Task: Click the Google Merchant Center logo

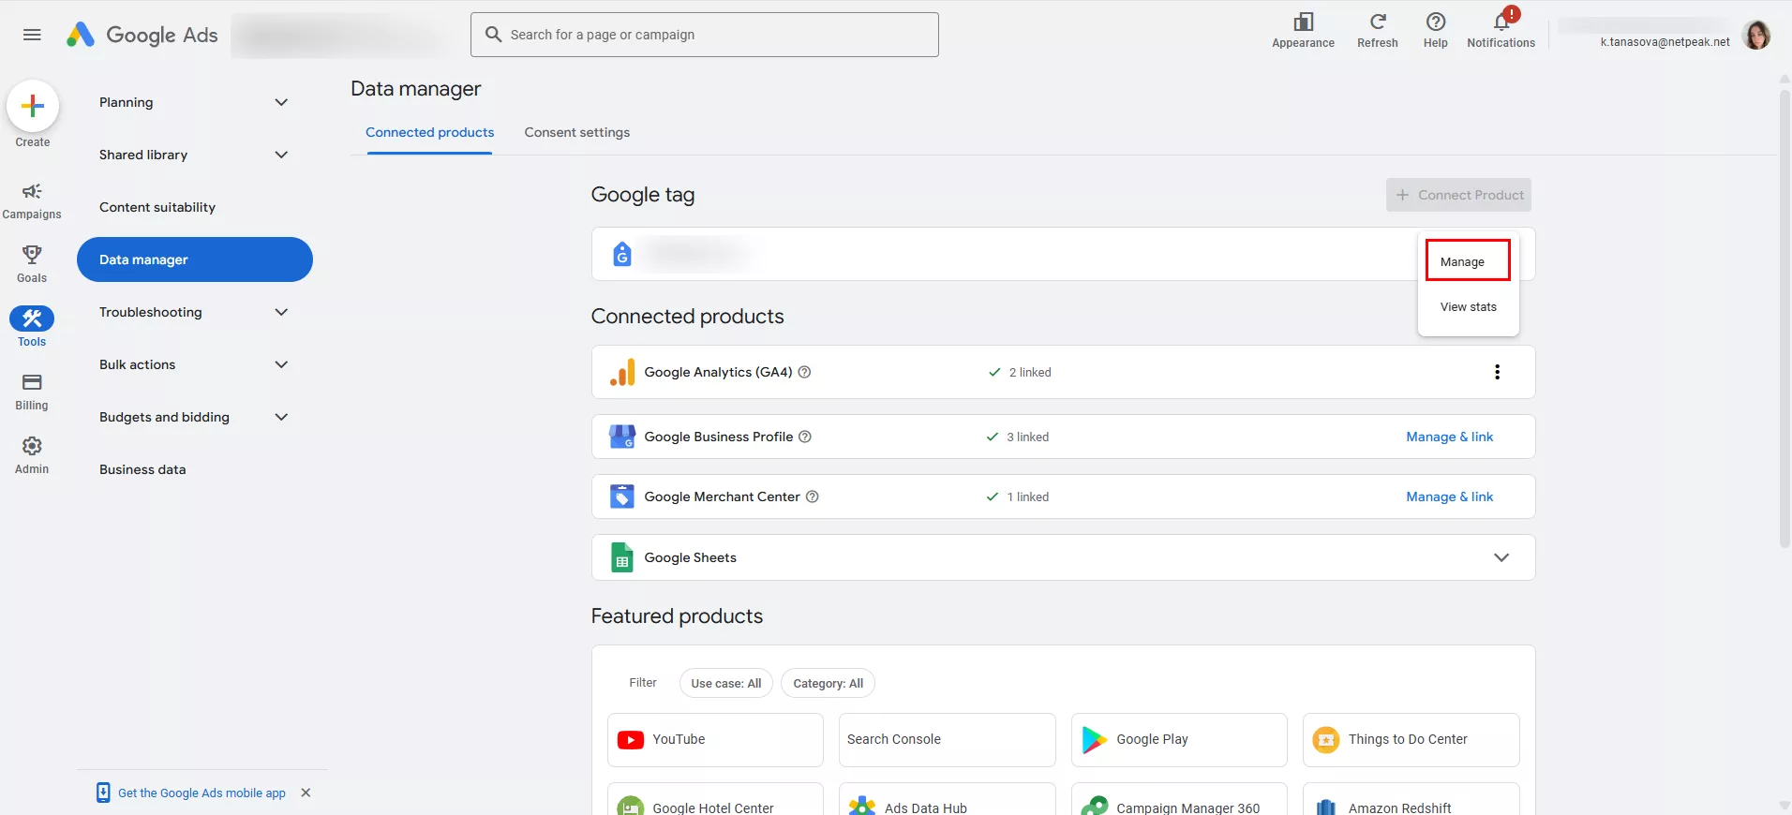Action: pyautogui.click(x=622, y=496)
